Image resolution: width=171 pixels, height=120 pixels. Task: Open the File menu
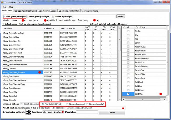click(4, 7)
